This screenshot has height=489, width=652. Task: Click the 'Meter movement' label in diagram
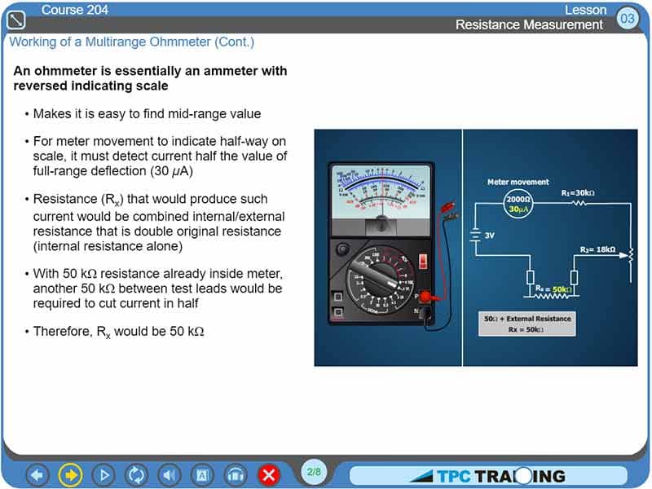click(518, 182)
